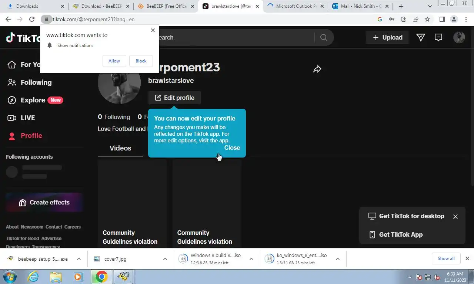The width and height of the screenshot is (474, 284).
Task: Click the TikTok search magnifier icon
Action: 324,37
